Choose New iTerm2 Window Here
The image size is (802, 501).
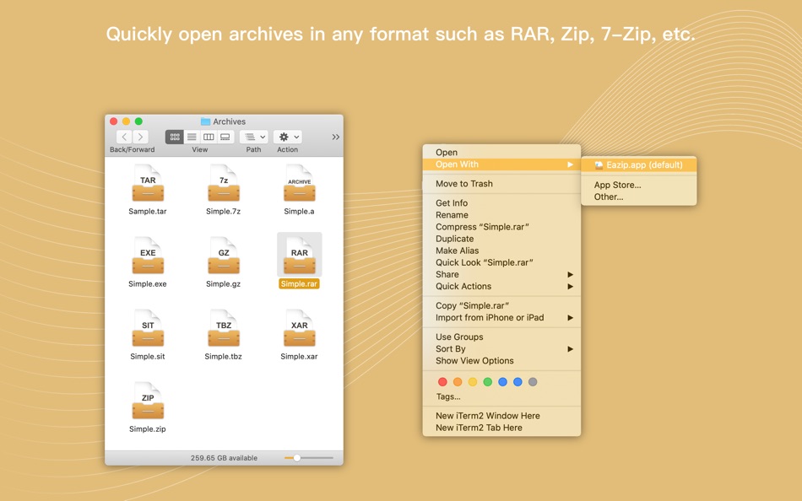(x=501, y=416)
